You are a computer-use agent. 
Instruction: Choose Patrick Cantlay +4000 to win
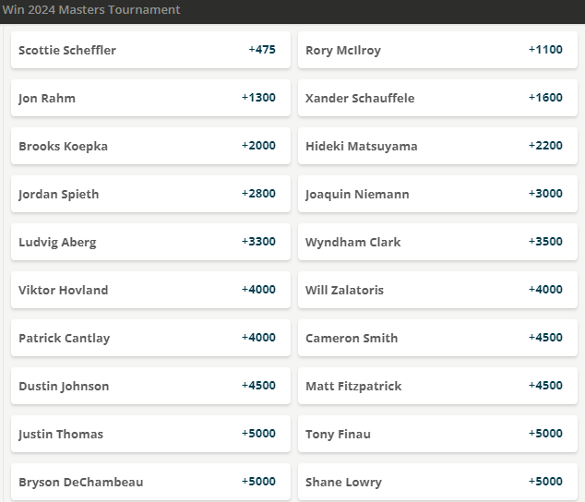click(x=150, y=338)
